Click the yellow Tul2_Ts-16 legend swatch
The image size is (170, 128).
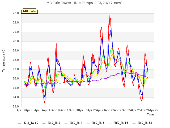(x=110, y=123)
